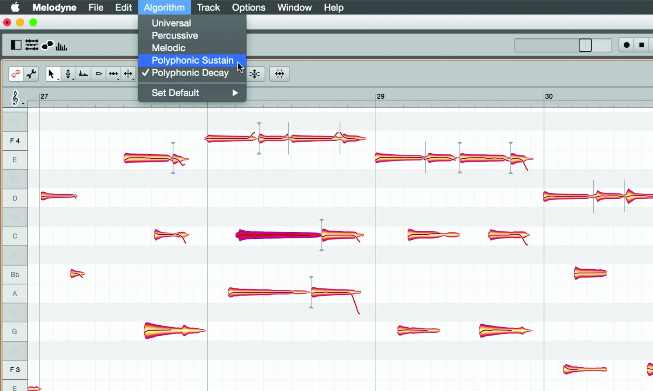This screenshot has width=653, height=391.
Task: Select the Note Separation tool
Action: point(128,74)
